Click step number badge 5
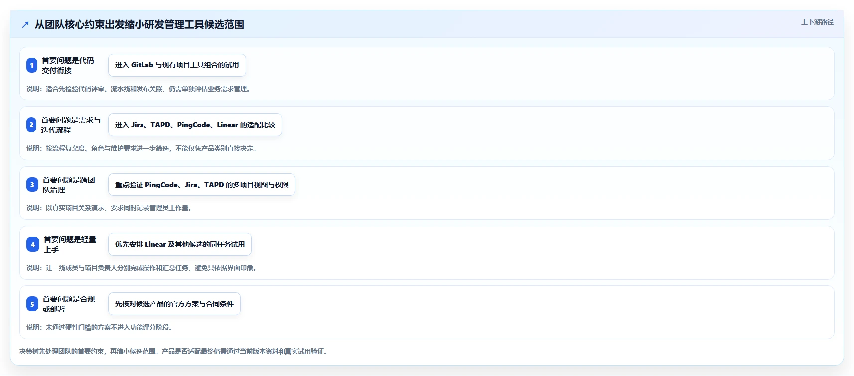Viewport: 854px width, 376px height. point(32,304)
